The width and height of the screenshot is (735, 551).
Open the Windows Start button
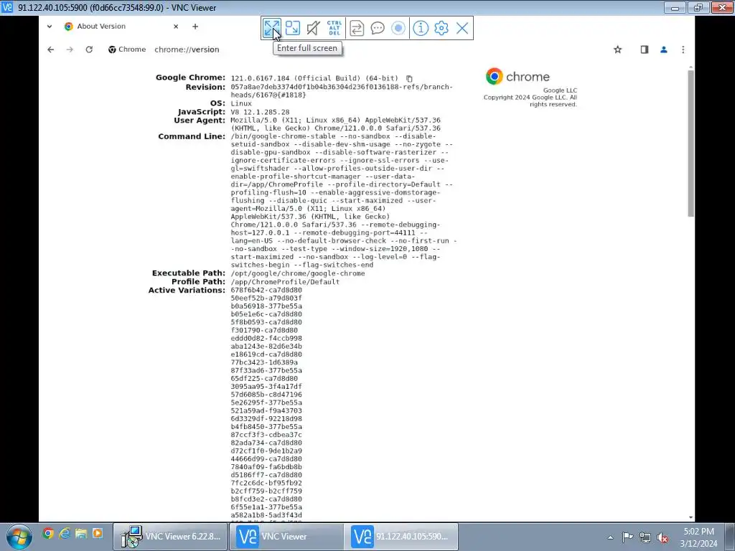click(x=19, y=537)
